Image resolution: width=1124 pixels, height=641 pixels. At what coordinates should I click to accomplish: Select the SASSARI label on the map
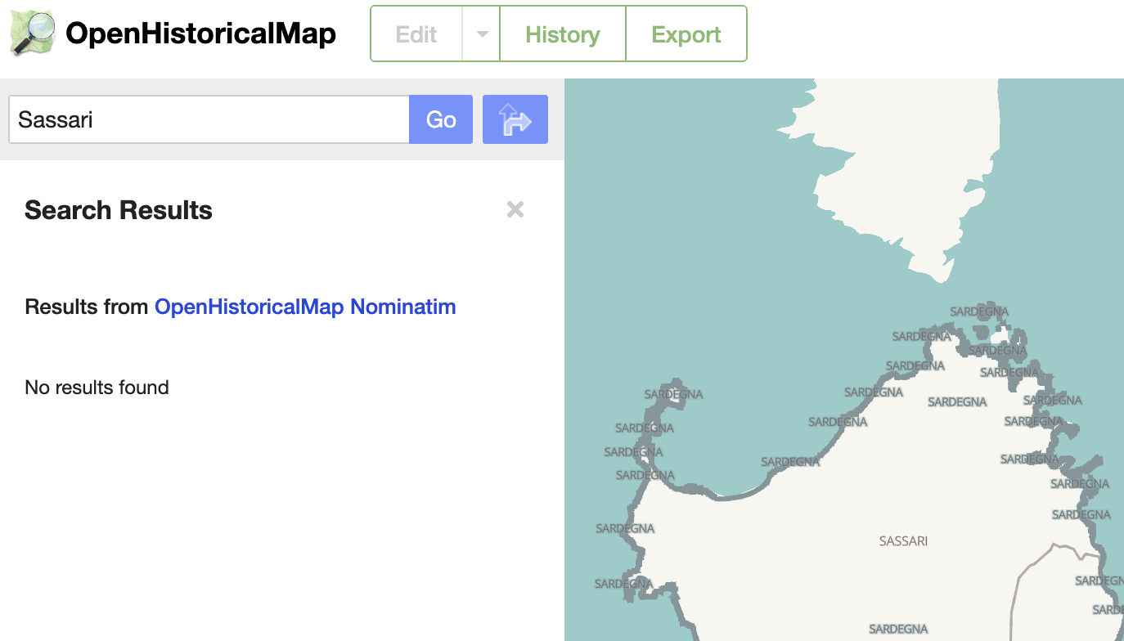[x=903, y=540]
